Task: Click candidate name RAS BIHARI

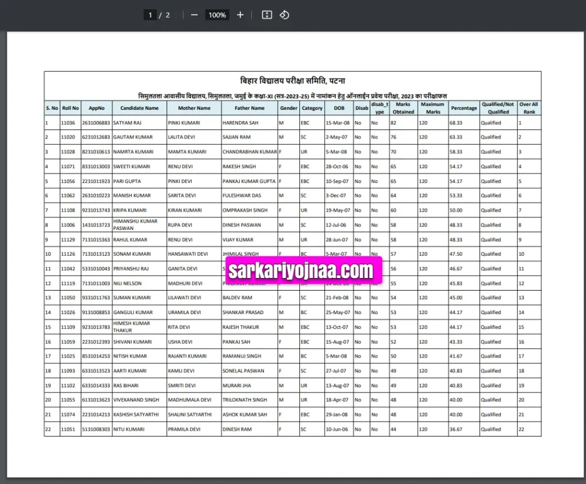Action: (x=126, y=386)
